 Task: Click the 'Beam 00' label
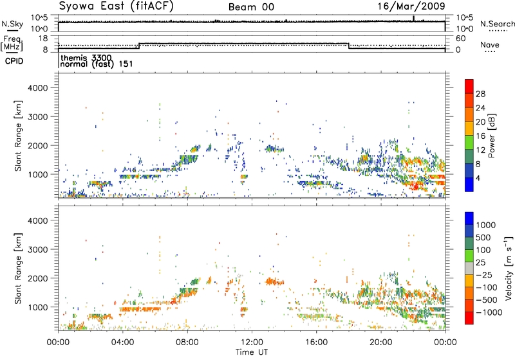(x=251, y=7)
